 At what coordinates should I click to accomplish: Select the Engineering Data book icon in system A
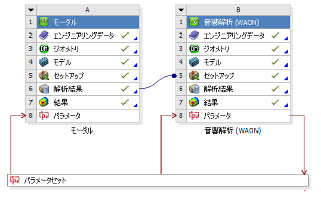click(x=44, y=36)
